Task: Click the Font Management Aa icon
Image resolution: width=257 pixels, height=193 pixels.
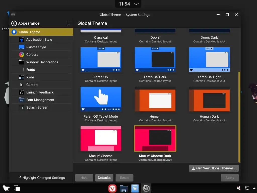Action: pos(22,100)
